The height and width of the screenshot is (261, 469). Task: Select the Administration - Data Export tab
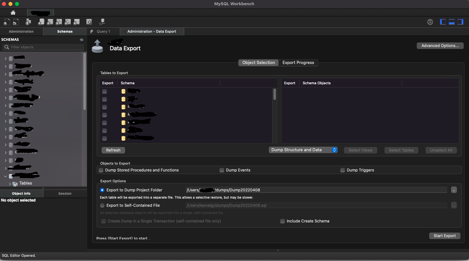pyautogui.click(x=152, y=31)
